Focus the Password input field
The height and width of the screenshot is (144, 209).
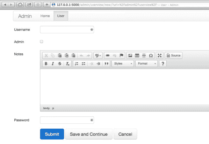[x=67, y=120]
